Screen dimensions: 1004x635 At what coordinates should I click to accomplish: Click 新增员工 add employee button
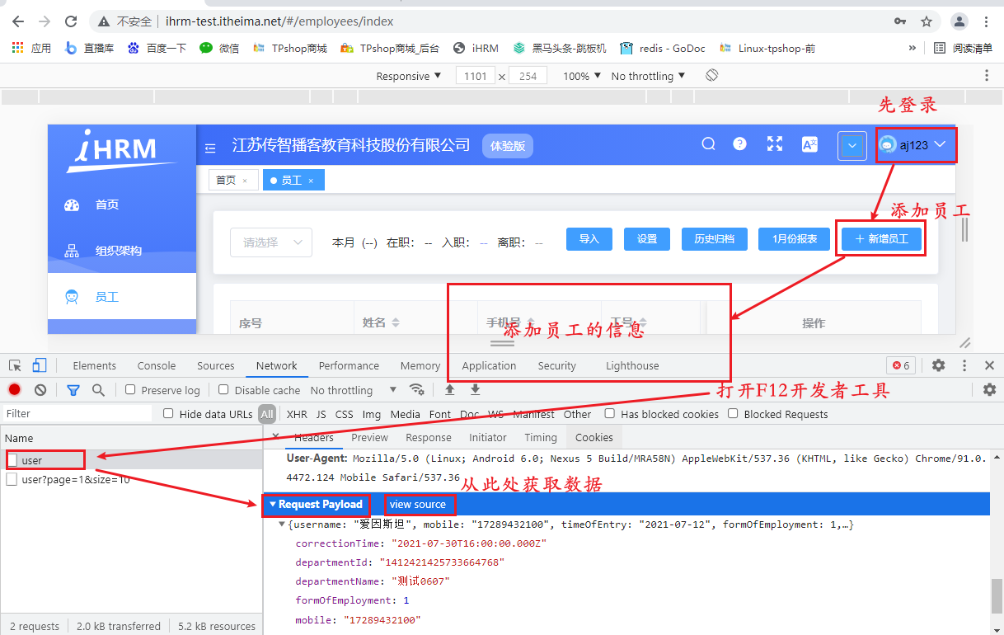tap(881, 238)
